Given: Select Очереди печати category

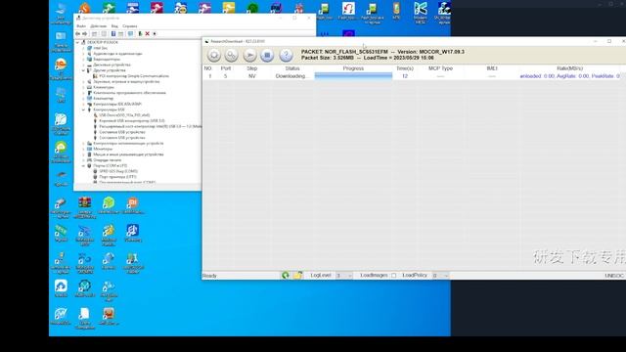Looking at the screenshot, I should (x=107, y=160).
